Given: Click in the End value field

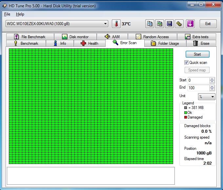Looking at the screenshot, I should click(198, 88).
